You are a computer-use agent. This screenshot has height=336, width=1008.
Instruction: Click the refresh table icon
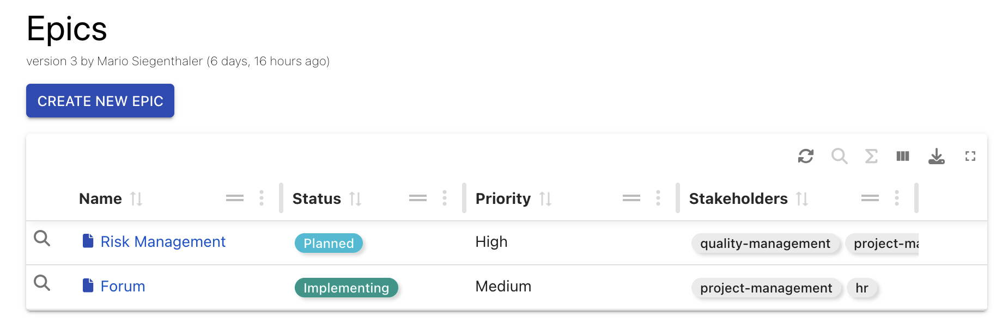805,157
